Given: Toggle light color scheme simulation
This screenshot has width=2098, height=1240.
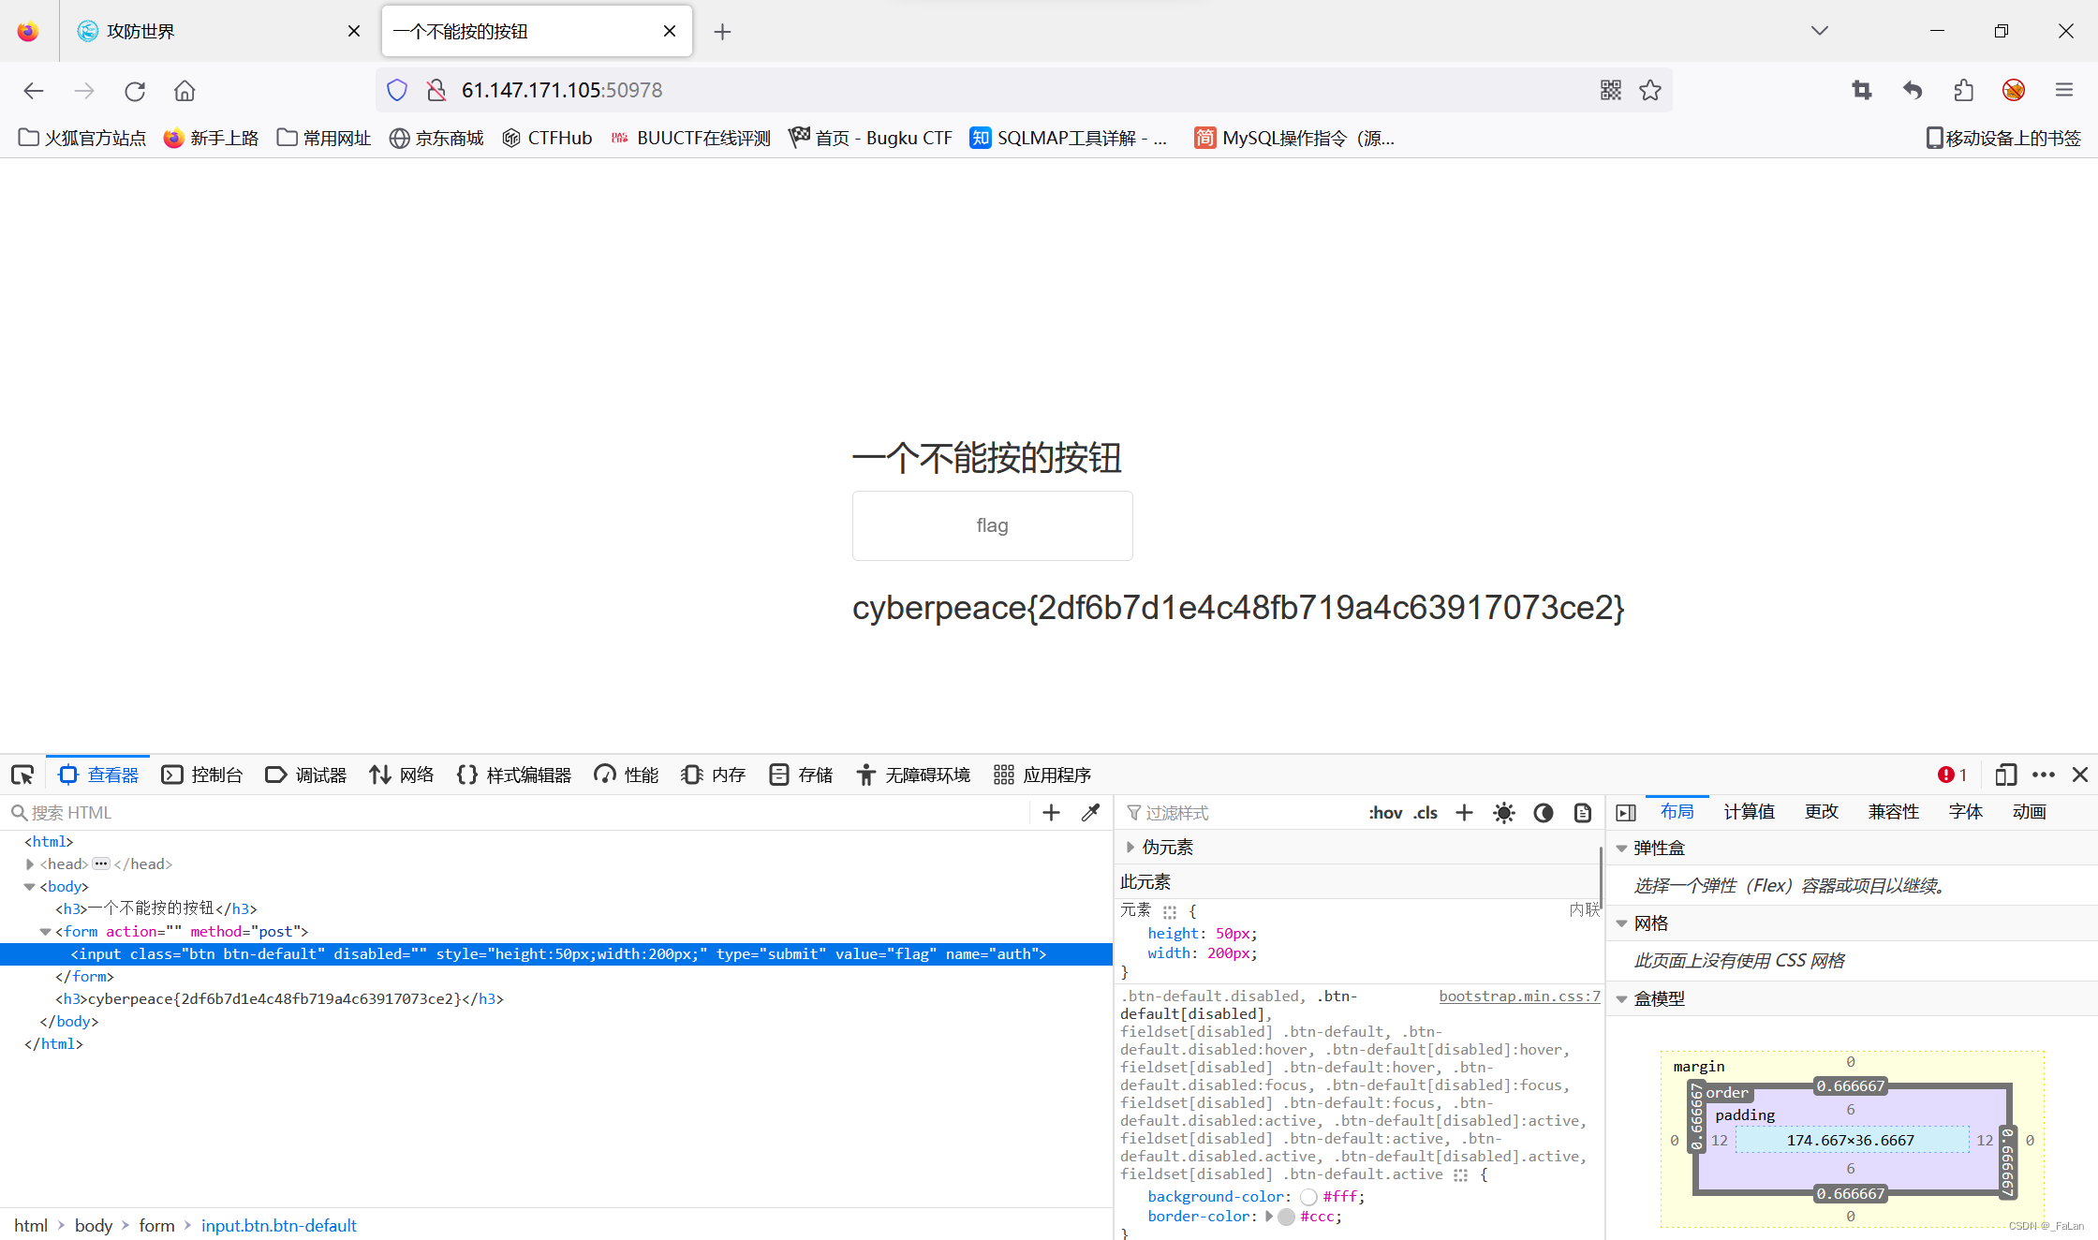Looking at the screenshot, I should [1504, 812].
